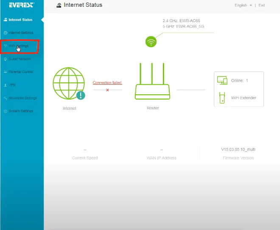Click the WiFi Extender icon
This screenshot has height=230, width=280.
[222, 98]
